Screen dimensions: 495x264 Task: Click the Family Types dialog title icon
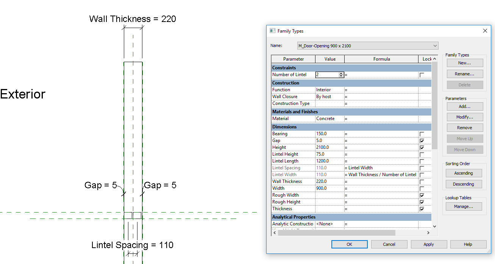point(272,31)
